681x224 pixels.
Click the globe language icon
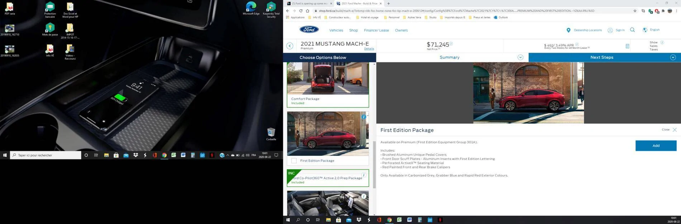[645, 30]
